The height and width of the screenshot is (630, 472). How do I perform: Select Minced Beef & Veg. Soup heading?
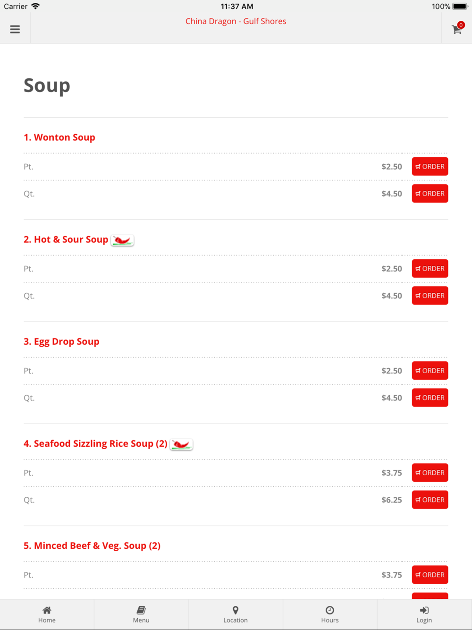point(92,546)
